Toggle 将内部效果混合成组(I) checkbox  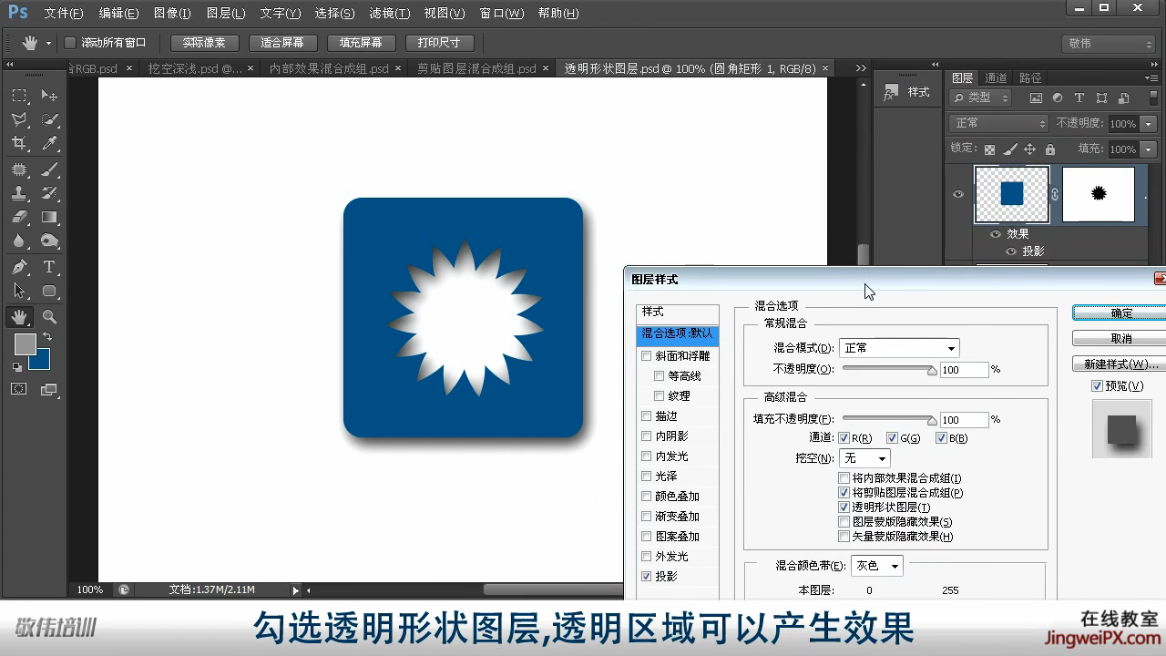(844, 478)
